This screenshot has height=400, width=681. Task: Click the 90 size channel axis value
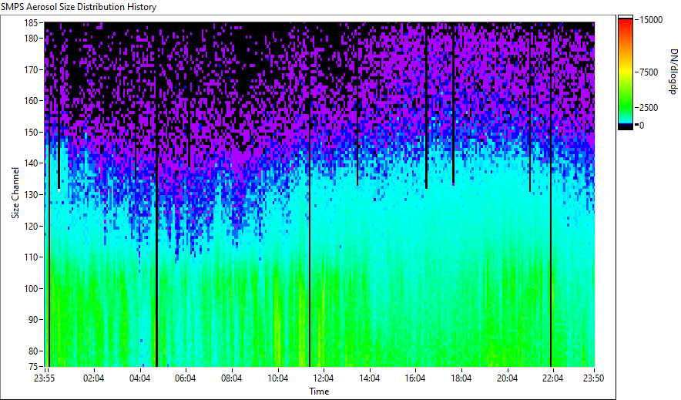pos(35,320)
